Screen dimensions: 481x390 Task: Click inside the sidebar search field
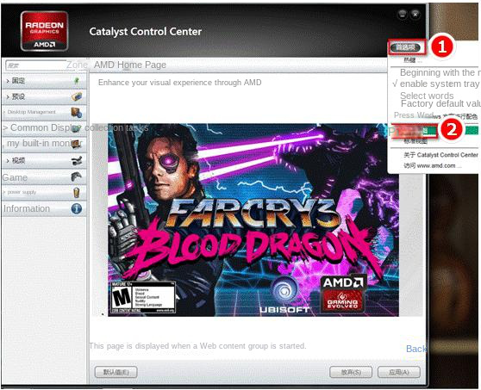35,65
